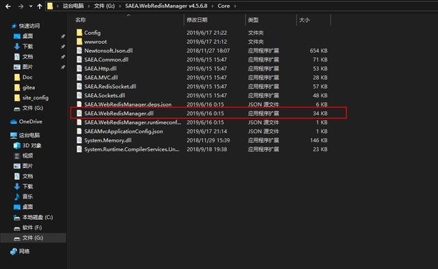Image resolution: width=438 pixels, height=269 pixels.
Task: Open '快速访问' in navigation pane
Action: pos(29,26)
